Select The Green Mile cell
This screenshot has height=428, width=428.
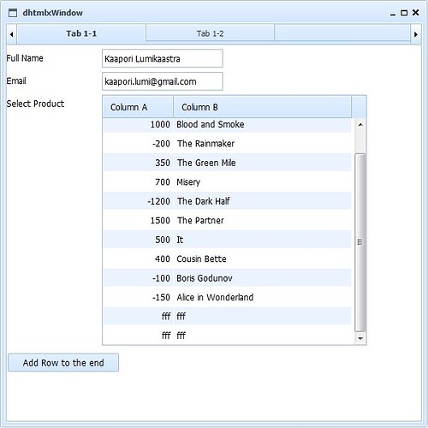point(263,163)
